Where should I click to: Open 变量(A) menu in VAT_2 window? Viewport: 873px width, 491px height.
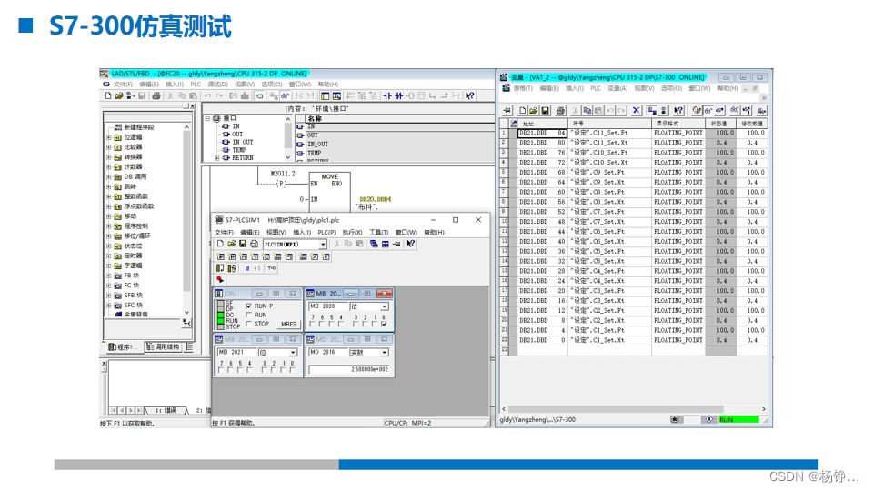pos(617,88)
